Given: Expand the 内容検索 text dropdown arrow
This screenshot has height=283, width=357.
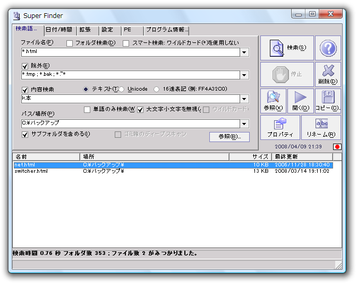Looking at the screenshot, I should coord(244,99).
